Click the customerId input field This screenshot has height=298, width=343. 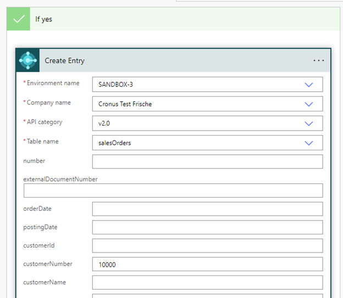(x=207, y=246)
